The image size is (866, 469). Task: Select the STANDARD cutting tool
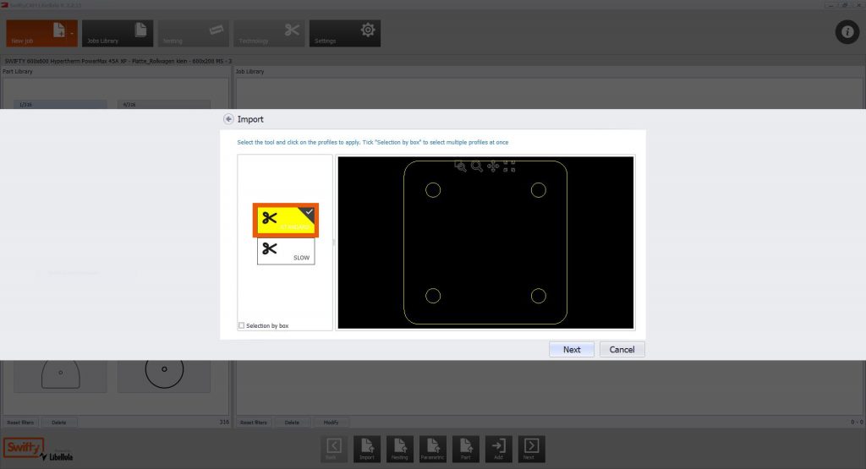(286, 220)
